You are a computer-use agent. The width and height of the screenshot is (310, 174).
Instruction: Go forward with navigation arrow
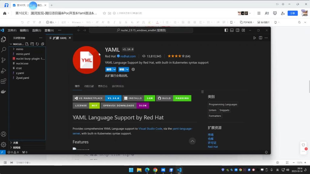click(x=85, y=30)
